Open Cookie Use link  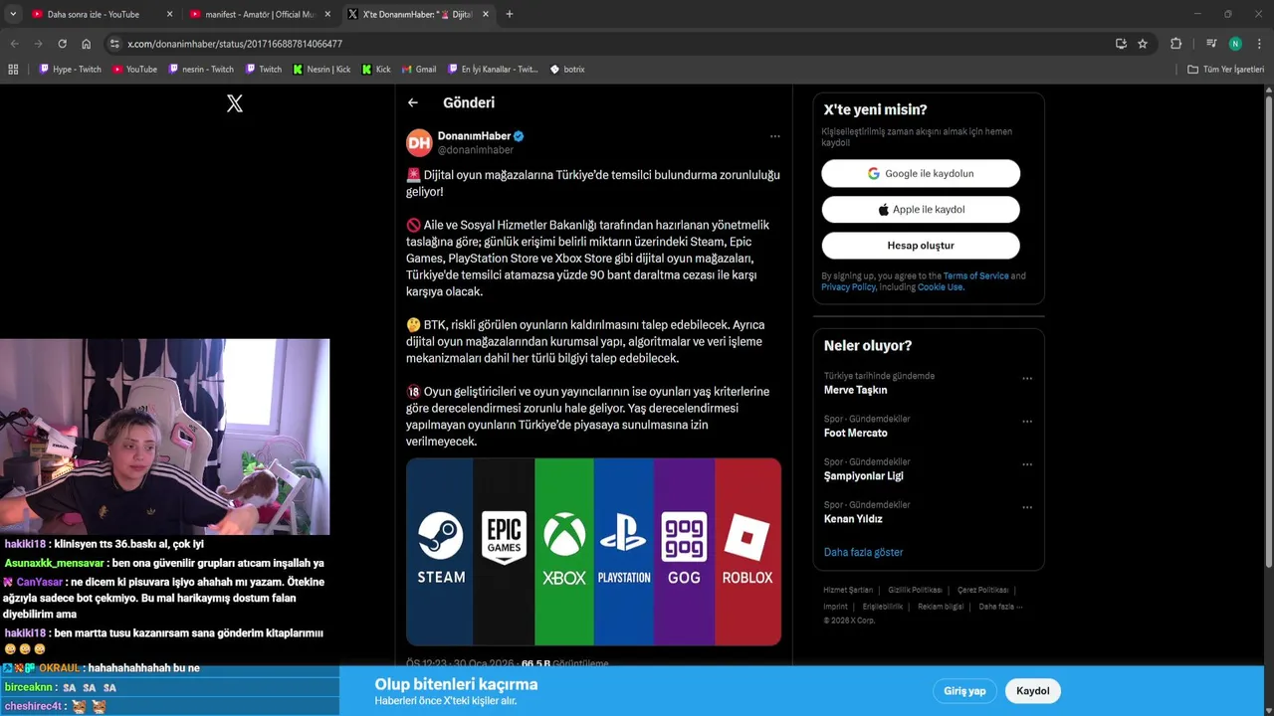tap(940, 287)
